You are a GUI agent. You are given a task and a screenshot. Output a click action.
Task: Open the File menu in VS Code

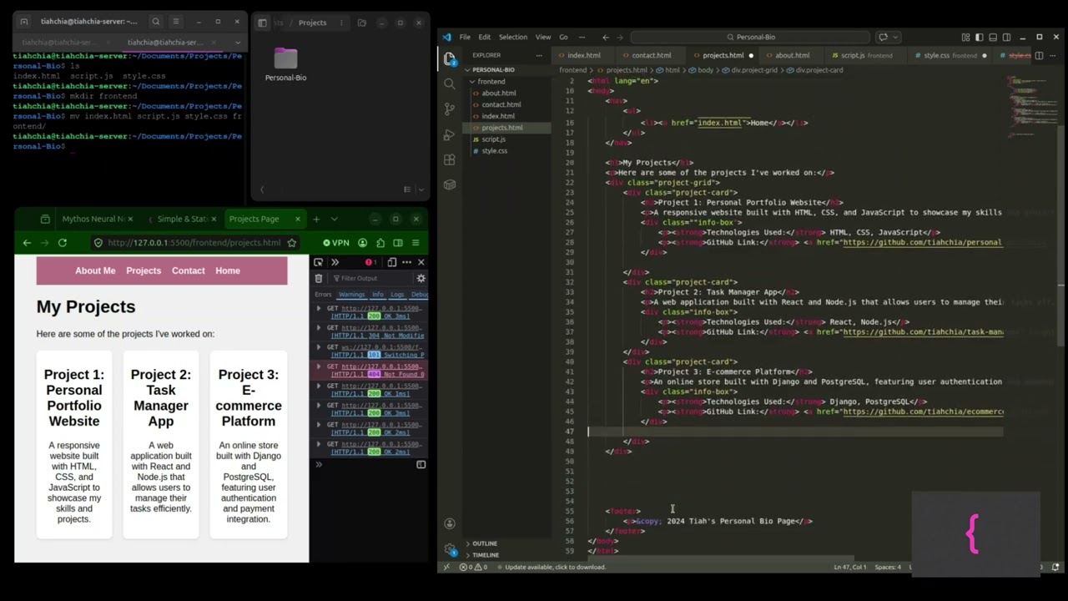(465, 37)
